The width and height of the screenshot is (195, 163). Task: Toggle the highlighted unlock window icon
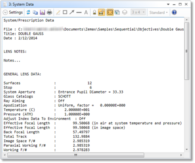pyautogui.click(x=102, y=13)
